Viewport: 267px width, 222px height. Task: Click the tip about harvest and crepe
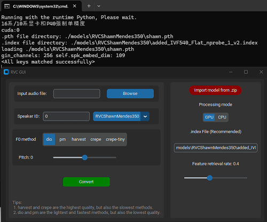(x=83, y=208)
